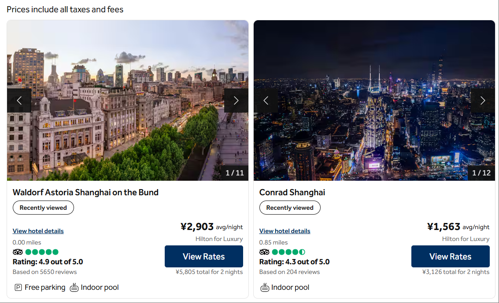Show next photo of Waldorf Astoria Shanghai
The height and width of the screenshot is (303, 499).
(236, 100)
